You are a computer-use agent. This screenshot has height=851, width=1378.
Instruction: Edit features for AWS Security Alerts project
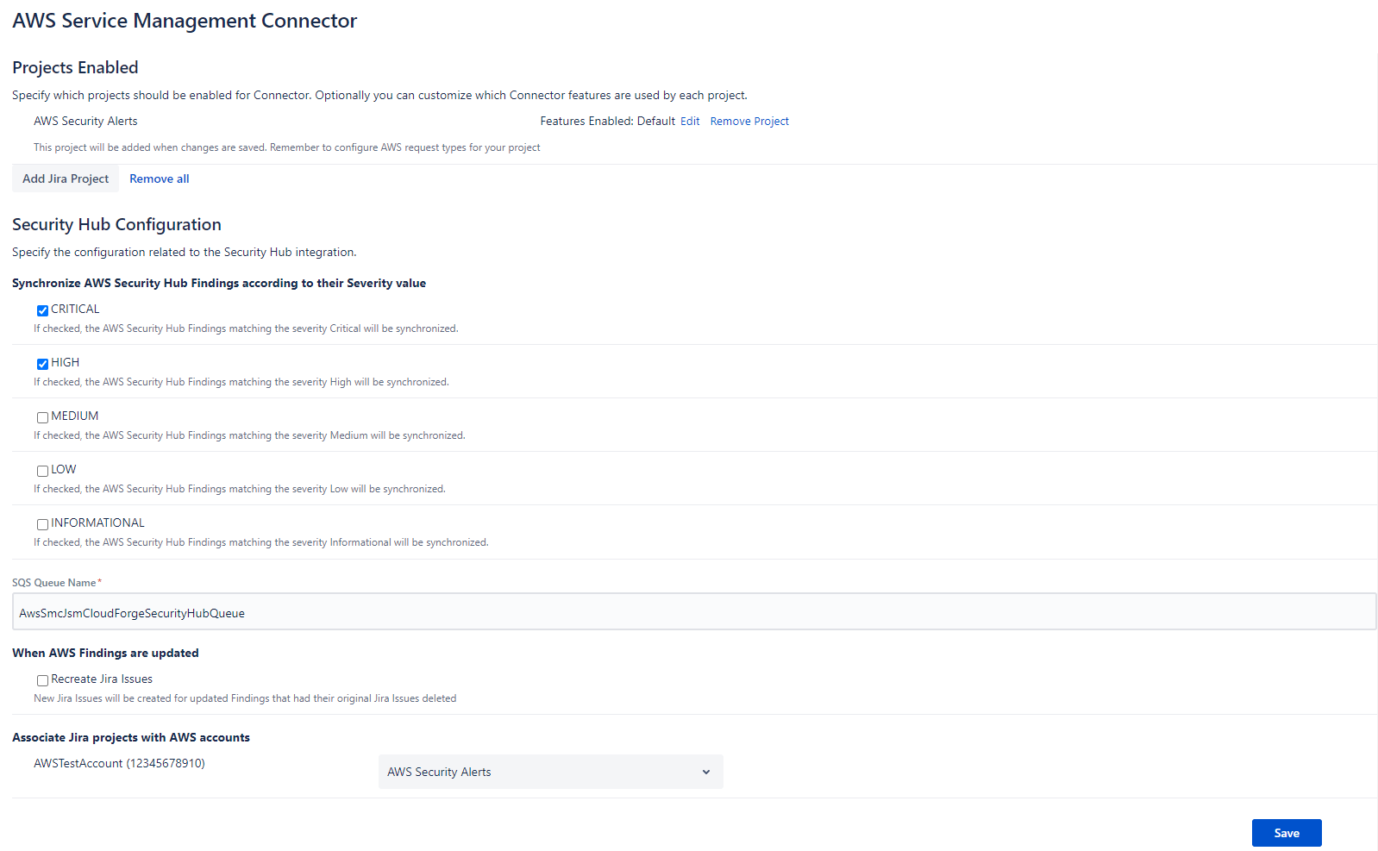[690, 122]
